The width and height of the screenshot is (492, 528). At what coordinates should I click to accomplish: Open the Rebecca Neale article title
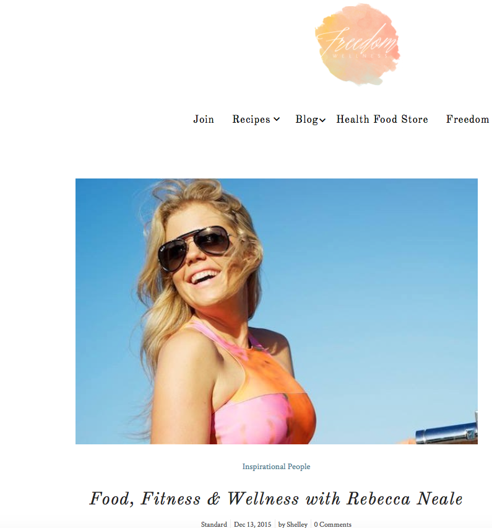(x=276, y=499)
